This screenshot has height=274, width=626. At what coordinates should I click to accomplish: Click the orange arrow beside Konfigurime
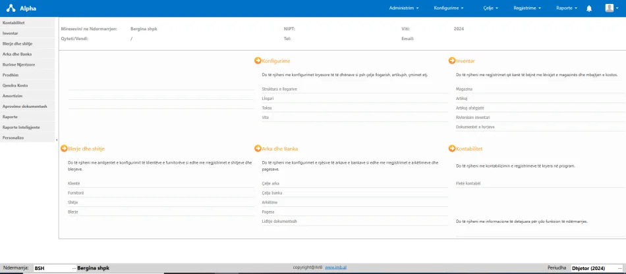click(x=258, y=60)
